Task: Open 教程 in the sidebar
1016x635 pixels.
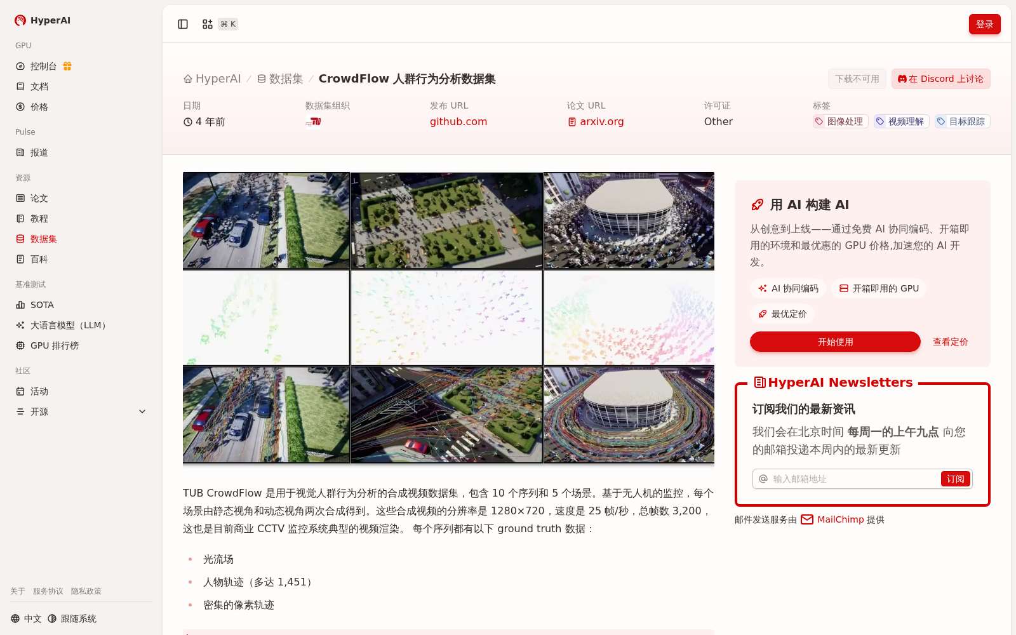Action: pos(81,218)
